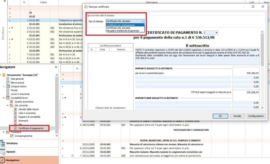This screenshot has width=270, height=164.
Task: Maximize the Stampa certificato dialog
Action: click(253, 7)
